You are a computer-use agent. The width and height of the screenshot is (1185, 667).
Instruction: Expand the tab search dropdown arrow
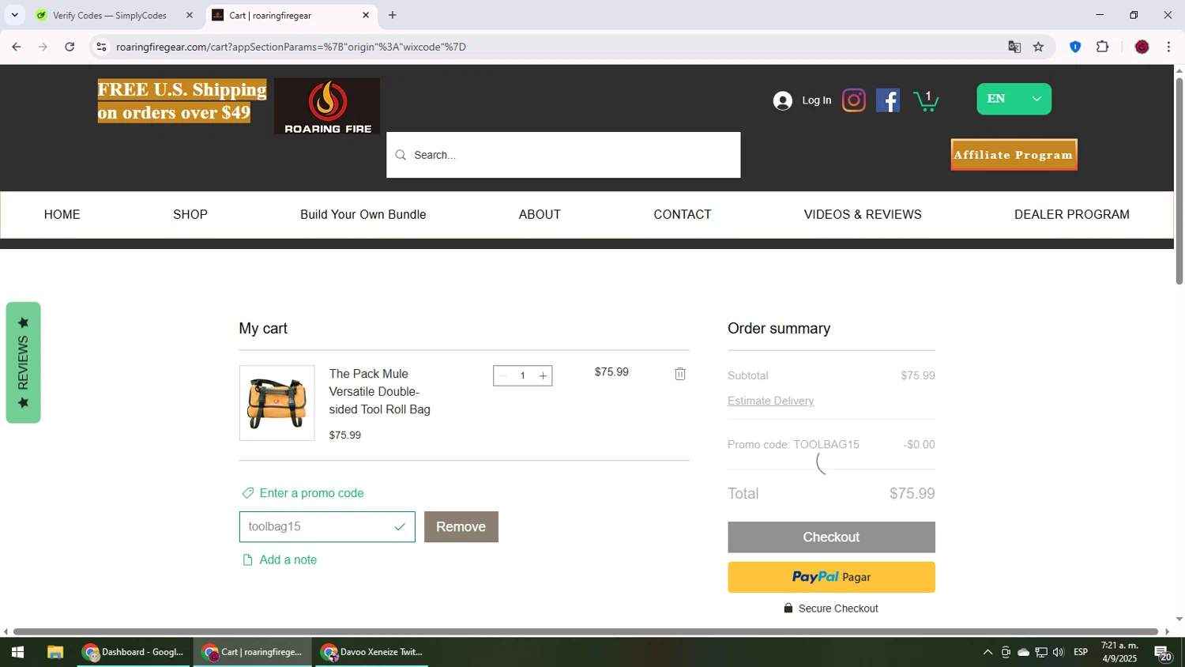pyautogui.click(x=14, y=15)
